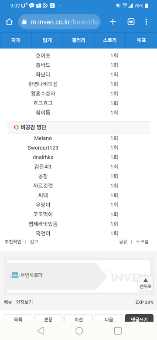Tap the Android back navigation button

click(x=41, y=331)
